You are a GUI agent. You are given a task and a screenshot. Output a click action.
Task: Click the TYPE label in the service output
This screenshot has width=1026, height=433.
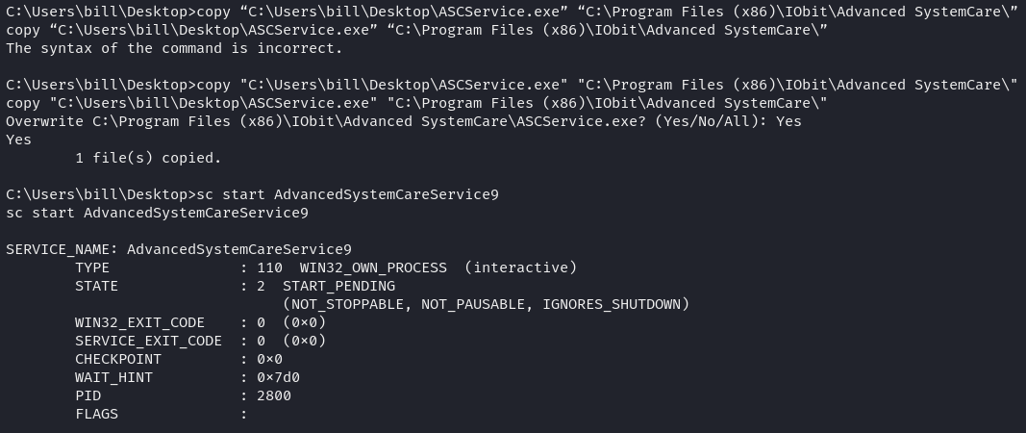coord(92,267)
